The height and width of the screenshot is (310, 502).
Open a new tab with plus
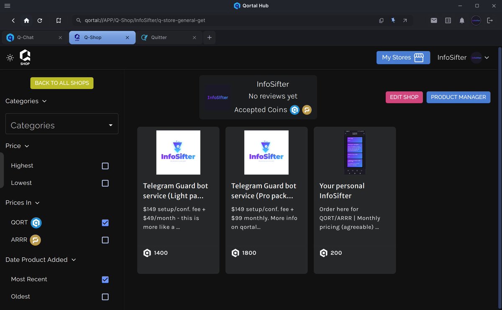coord(210,38)
